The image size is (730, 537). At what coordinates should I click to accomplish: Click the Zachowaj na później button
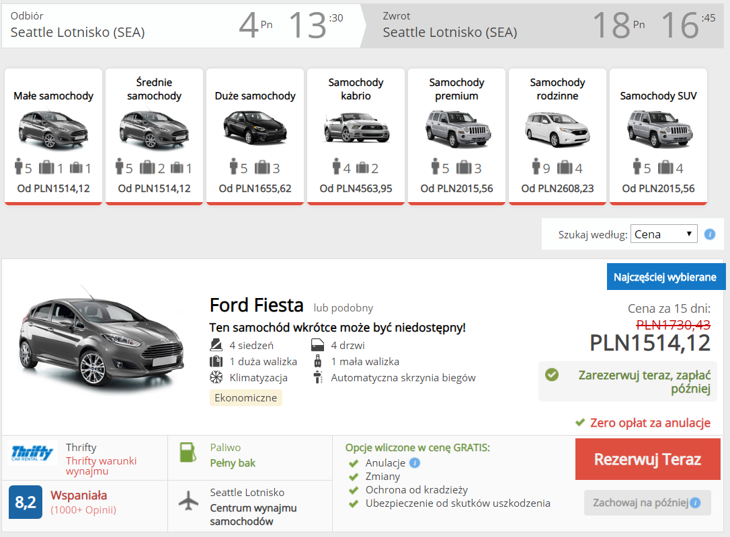pos(647,503)
